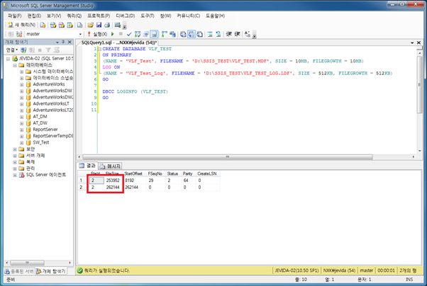
Task: Close the Object Explorer panel
Action: (70, 42)
